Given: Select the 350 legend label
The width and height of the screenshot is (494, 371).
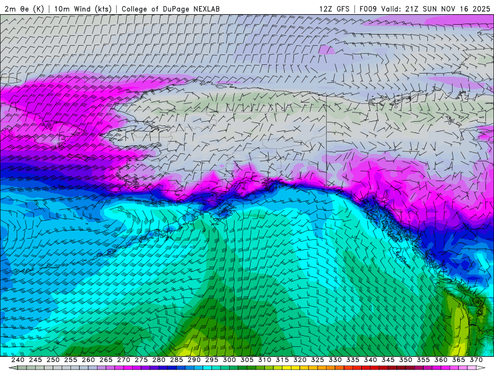Looking at the screenshot, I should pos(406,360).
